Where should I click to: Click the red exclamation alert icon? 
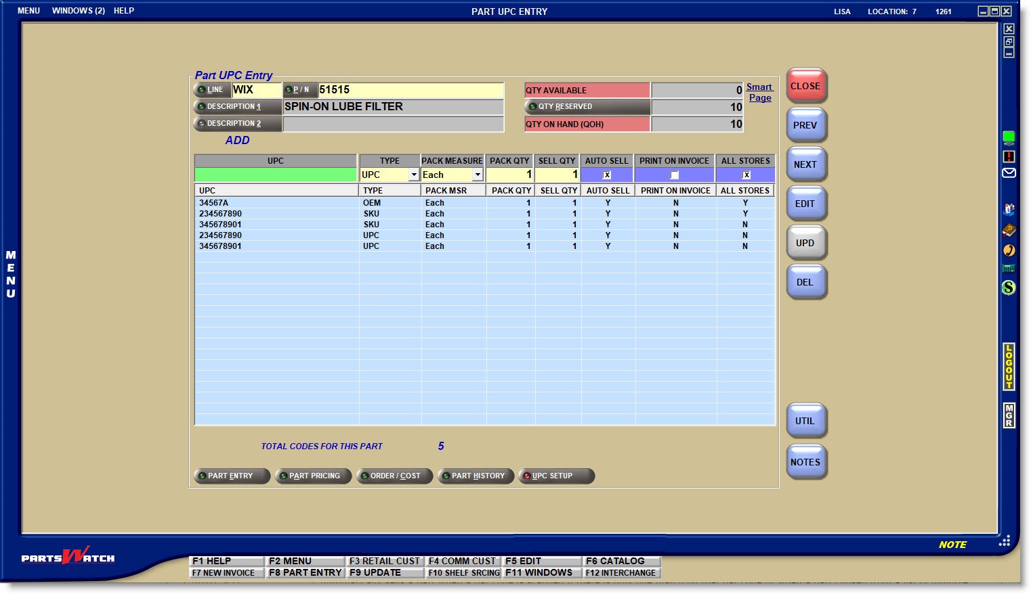click(x=1009, y=156)
